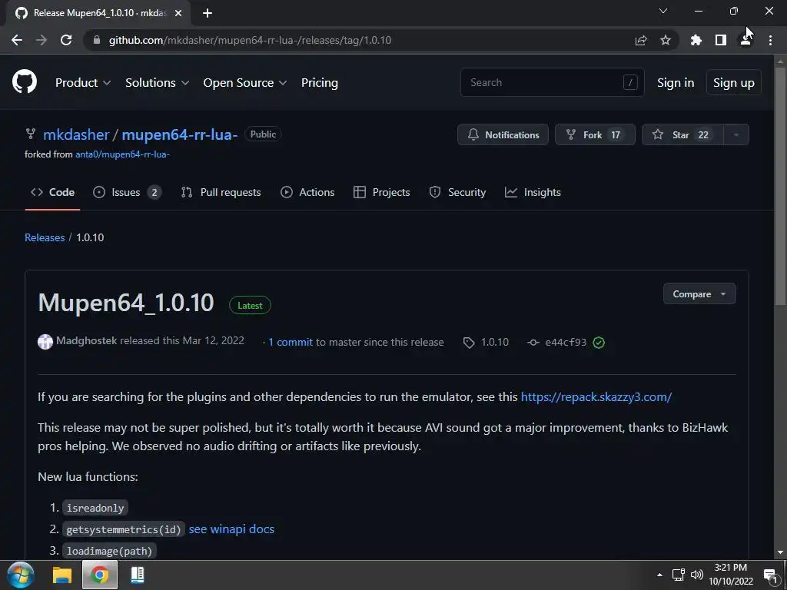Viewport: 787px width, 590px height.
Task: Switch to the Code tab
Action: tap(53, 192)
